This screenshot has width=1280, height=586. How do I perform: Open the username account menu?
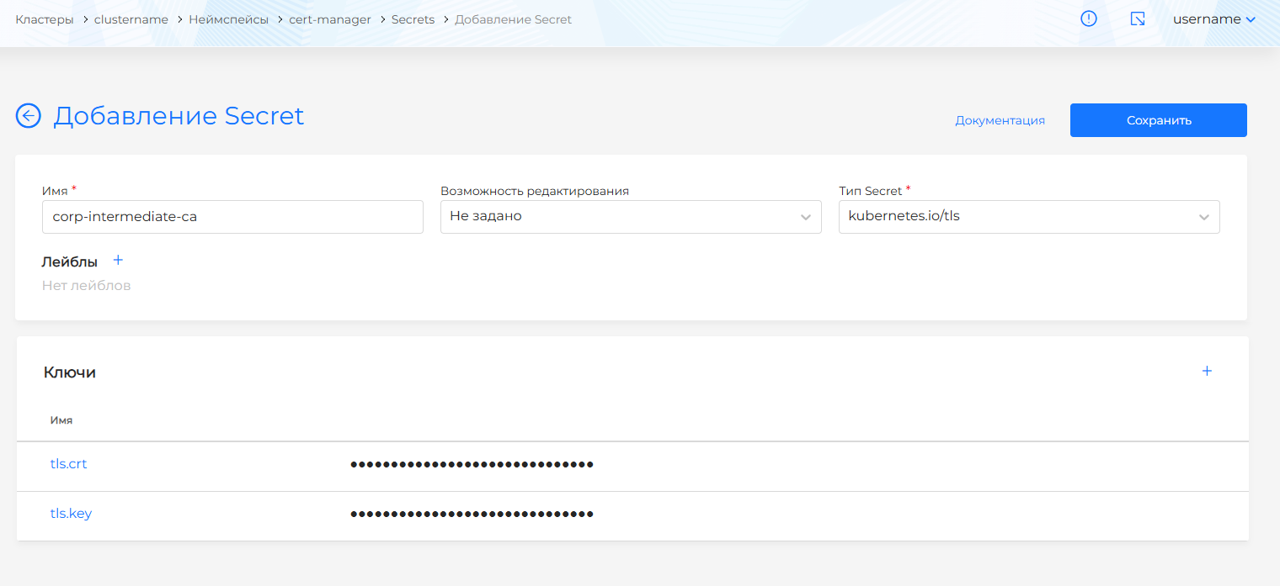point(1213,18)
